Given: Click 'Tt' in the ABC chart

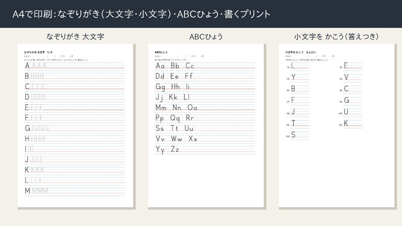Looking at the screenshot, I should click(175, 128).
